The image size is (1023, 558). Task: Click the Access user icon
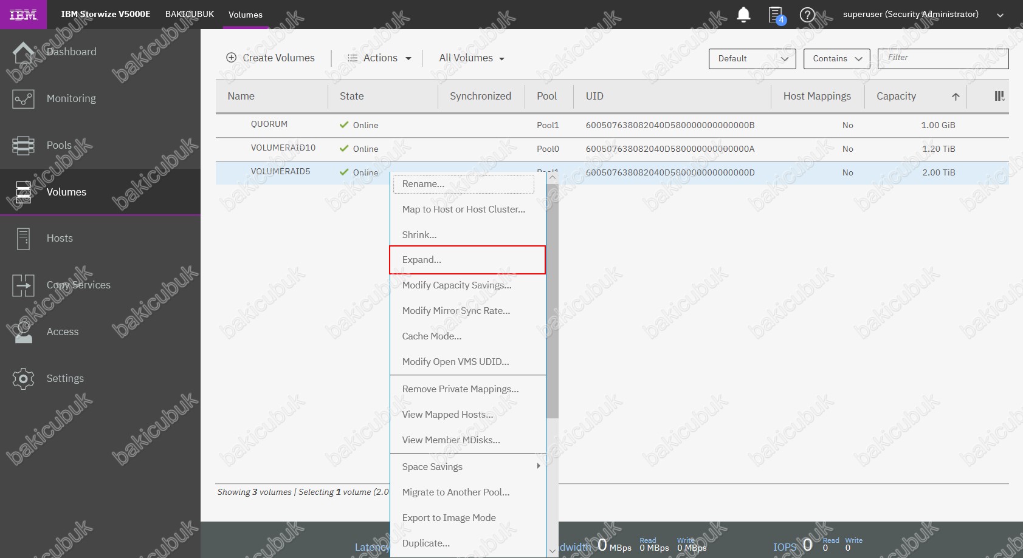point(23,332)
